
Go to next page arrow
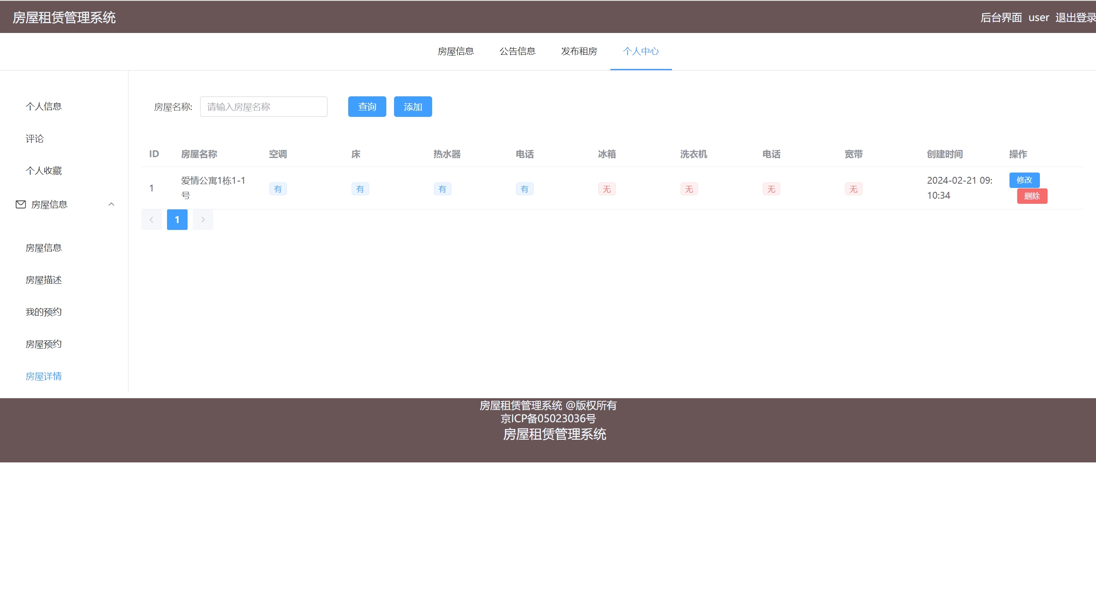203,220
